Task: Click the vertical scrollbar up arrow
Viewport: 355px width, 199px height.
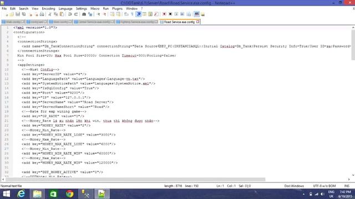Action: (x=353, y=28)
